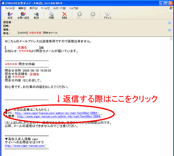This screenshot has height=156, width=174.
Task: Click the 送信者 header label
Action: pyautogui.click(x=8, y=22)
